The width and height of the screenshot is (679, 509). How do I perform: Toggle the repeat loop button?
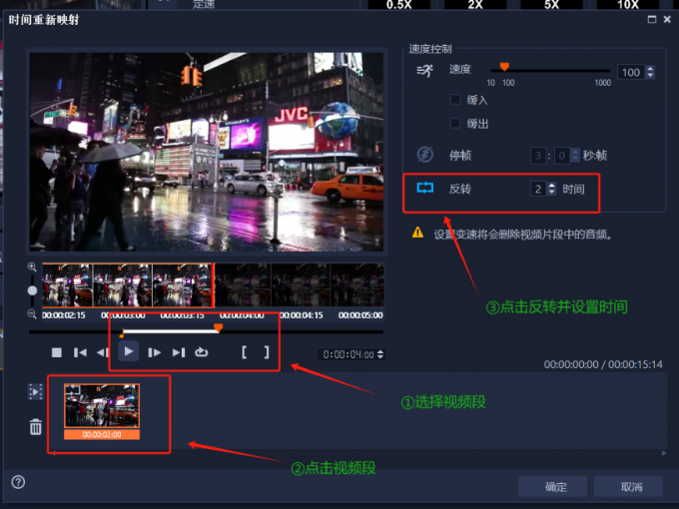201,352
